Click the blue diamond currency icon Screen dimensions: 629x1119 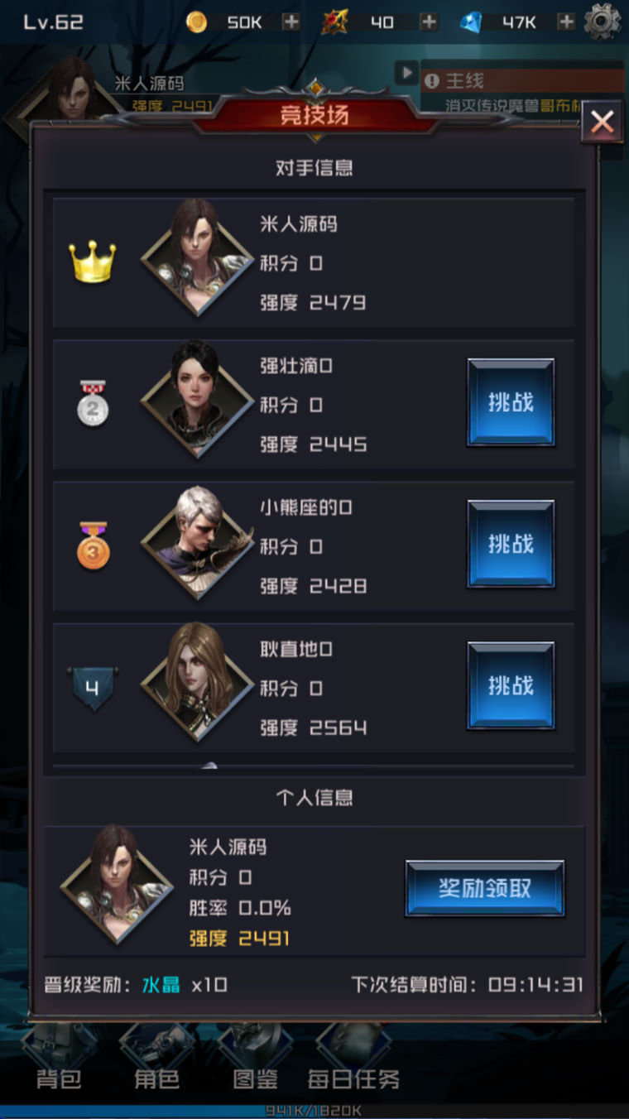coord(471,22)
